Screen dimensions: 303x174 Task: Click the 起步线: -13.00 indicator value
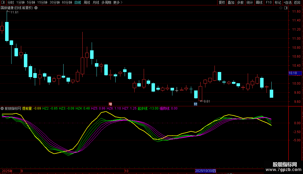pyautogui.click(x=148, y=108)
